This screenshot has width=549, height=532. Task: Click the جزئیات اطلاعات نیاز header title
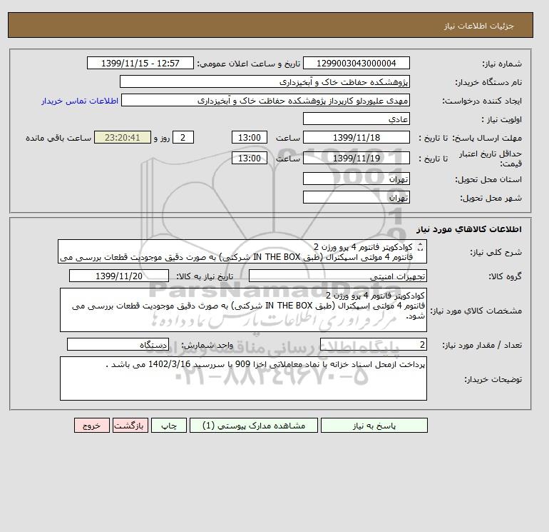(x=478, y=26)
